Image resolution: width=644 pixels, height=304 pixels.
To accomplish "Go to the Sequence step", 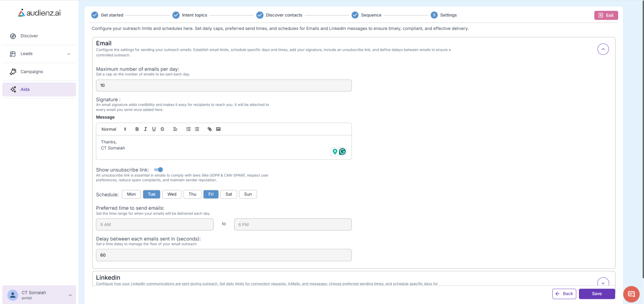I will (371, 15).
